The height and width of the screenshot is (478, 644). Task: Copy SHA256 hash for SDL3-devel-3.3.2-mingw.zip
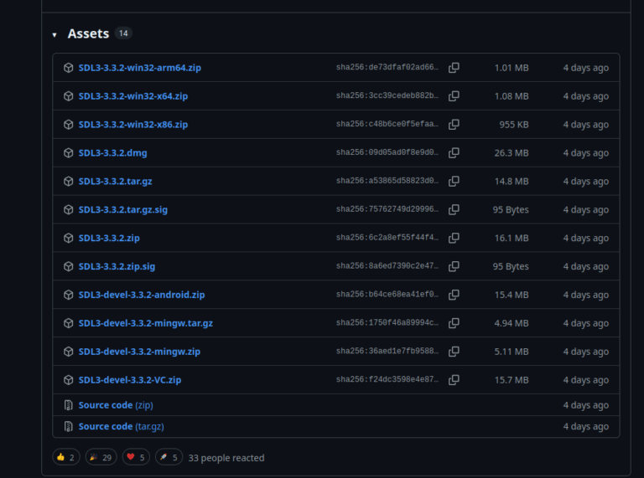454,352
